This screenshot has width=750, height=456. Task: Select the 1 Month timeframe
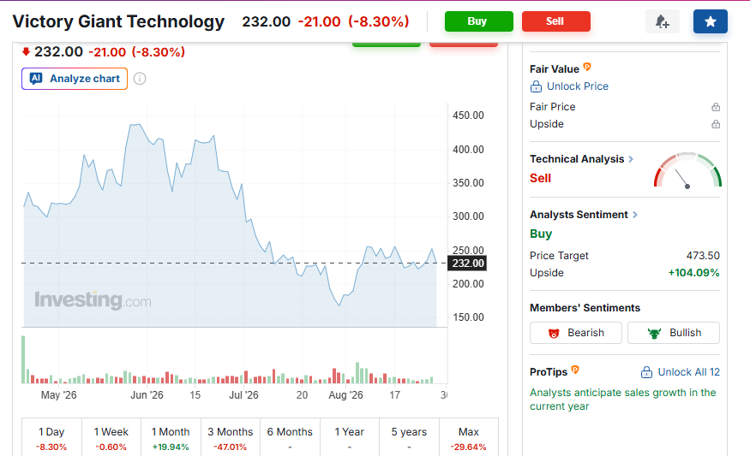(171, 438)
